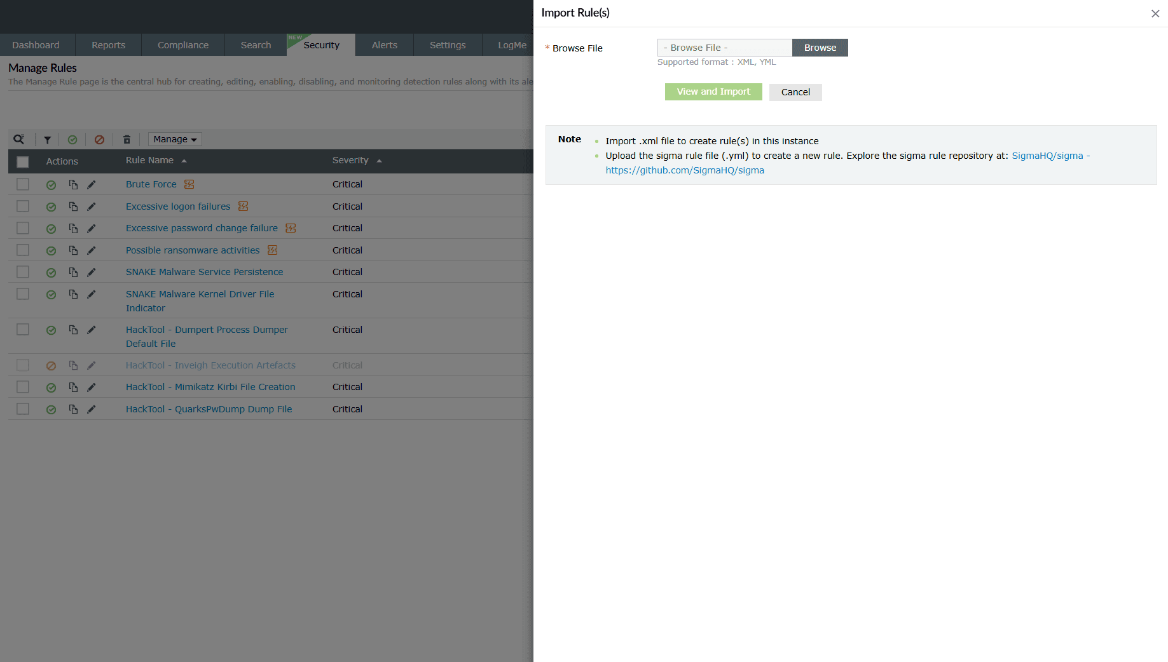The image size is (1168, 662).
Task: Click the trash delete icon in toolbar
Action: (x=126, y=139)
